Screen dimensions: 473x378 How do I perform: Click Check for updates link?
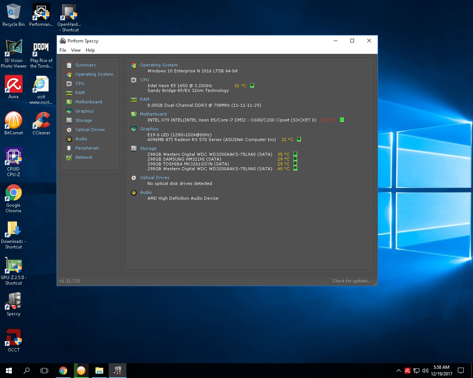click(351, 281)
